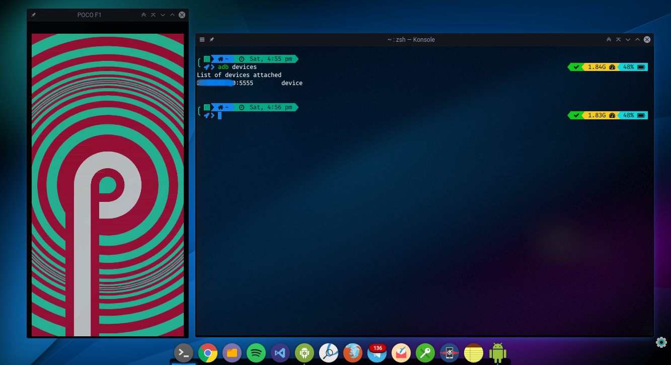Click the home segment in the 4:56 pm prompt
This screenshot has height=365, width=671.
click(x=223, y=107)
